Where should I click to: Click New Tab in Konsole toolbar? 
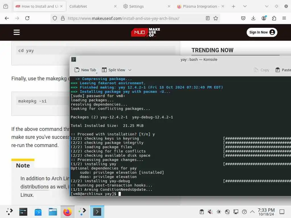(85, 70)
